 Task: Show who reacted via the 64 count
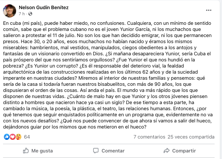27,137
